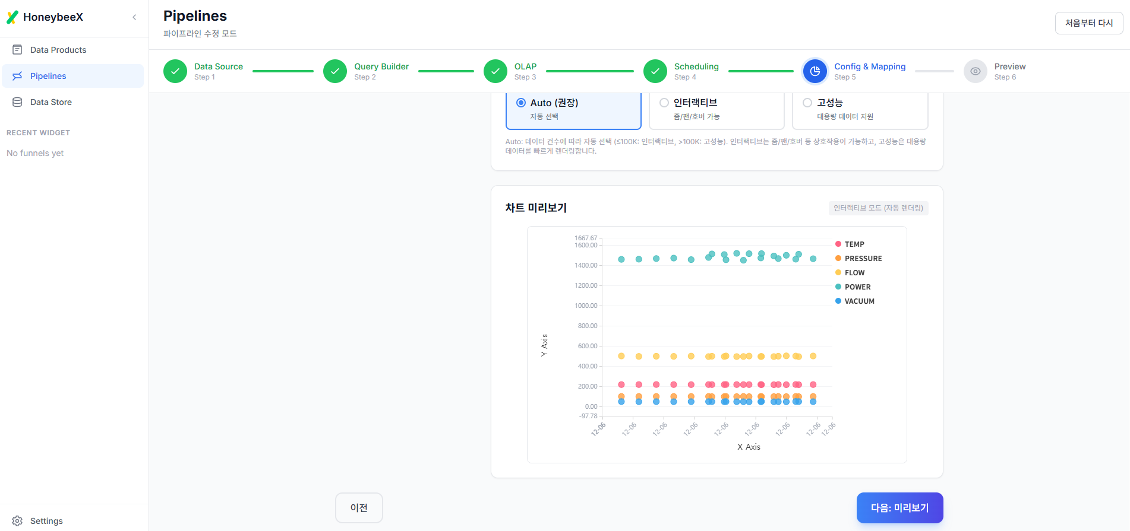The image size is (1130, 531).
Task: Click the Scheduling step checkmark icon
Action: pyautogui.click(x=655, y=71)
